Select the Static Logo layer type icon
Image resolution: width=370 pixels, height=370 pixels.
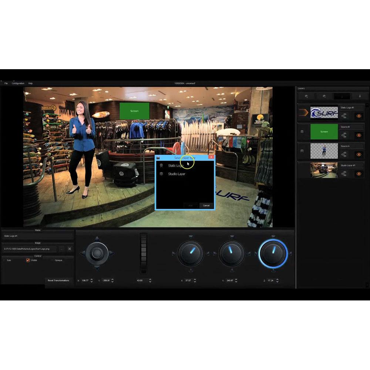click(161, 166)
